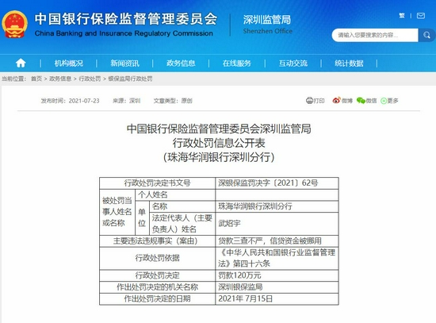Open the 政务信息 menu
The height and width of the screenshot is (323, 436).
pos(181,63)
